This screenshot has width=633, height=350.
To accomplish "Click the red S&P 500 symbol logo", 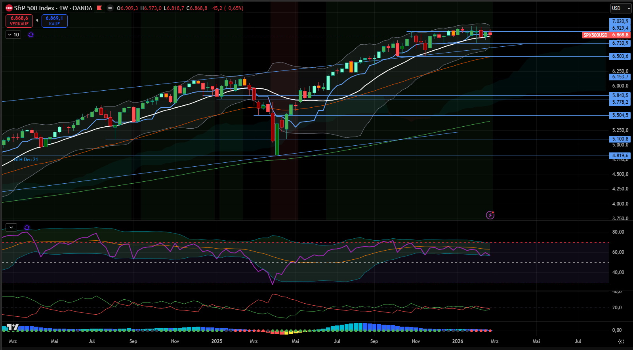I will coord(9,8).
